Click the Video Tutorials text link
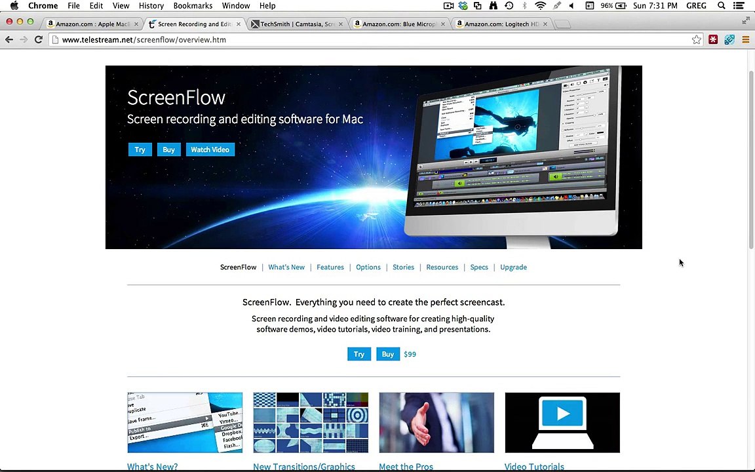 [534, 466]
